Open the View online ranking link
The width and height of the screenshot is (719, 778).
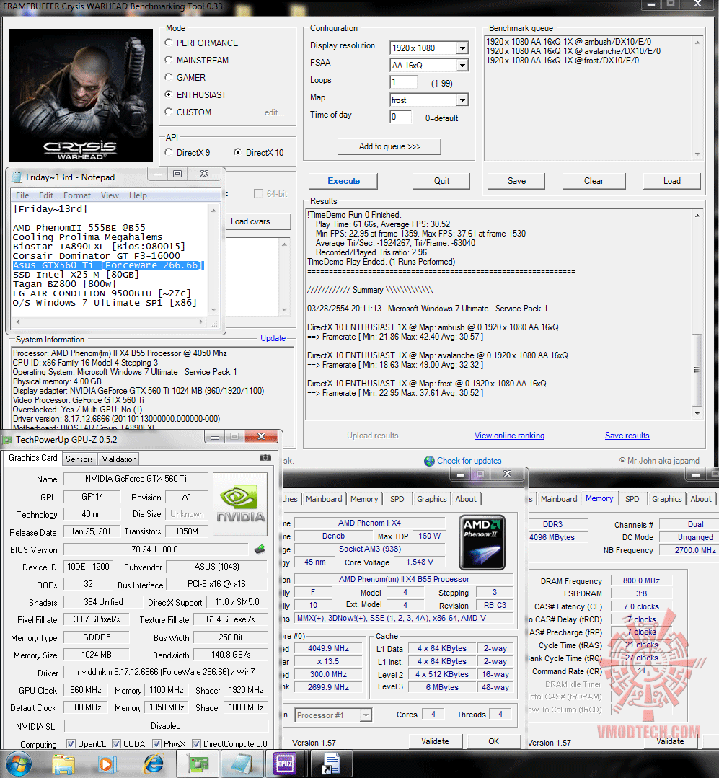pos(509,436)
